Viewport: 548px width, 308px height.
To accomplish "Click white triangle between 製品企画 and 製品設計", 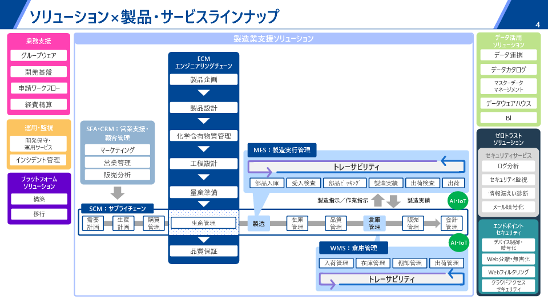I will 204,94.
